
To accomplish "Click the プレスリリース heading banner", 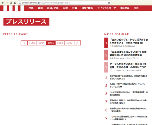I will coord(26,22).
